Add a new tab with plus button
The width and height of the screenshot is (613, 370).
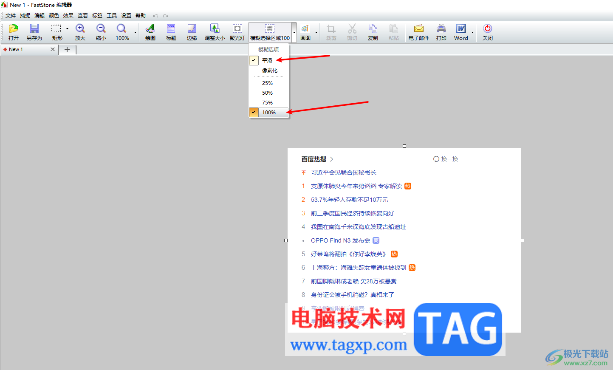pos(67,50)
